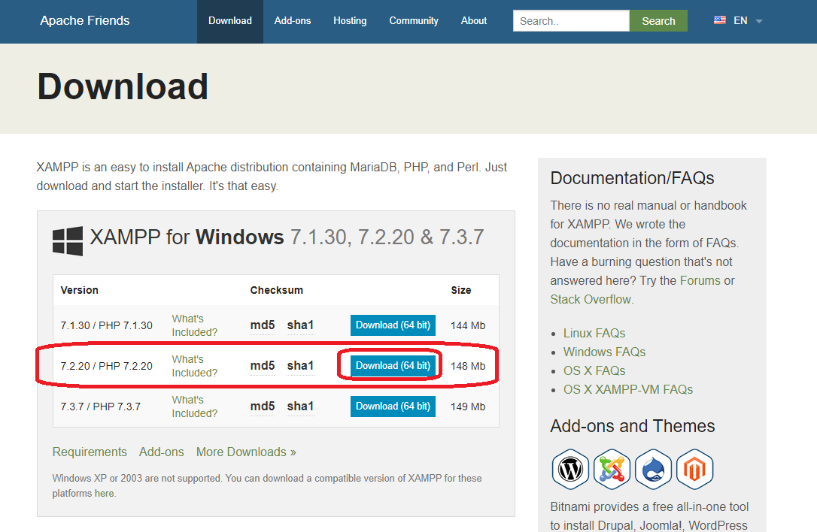Click the 149 Mb size cell

(468, 407)
